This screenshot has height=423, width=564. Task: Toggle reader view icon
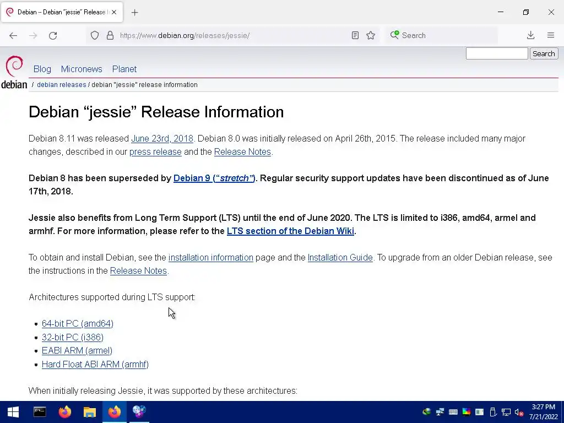click(x=355, y=35)
